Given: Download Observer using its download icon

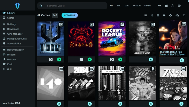Looking at the screenshot, I should tap(151, 59).
